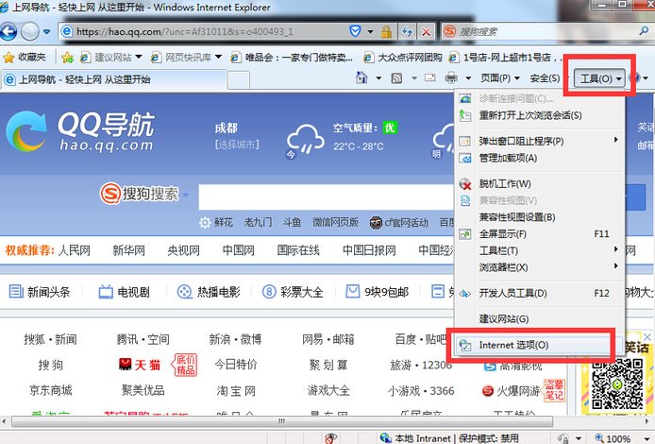Viewport: 655px width, 444px height.
Task: Choose 重新打开上次浏览会话(S) menu item
Action: pos(539,115)
